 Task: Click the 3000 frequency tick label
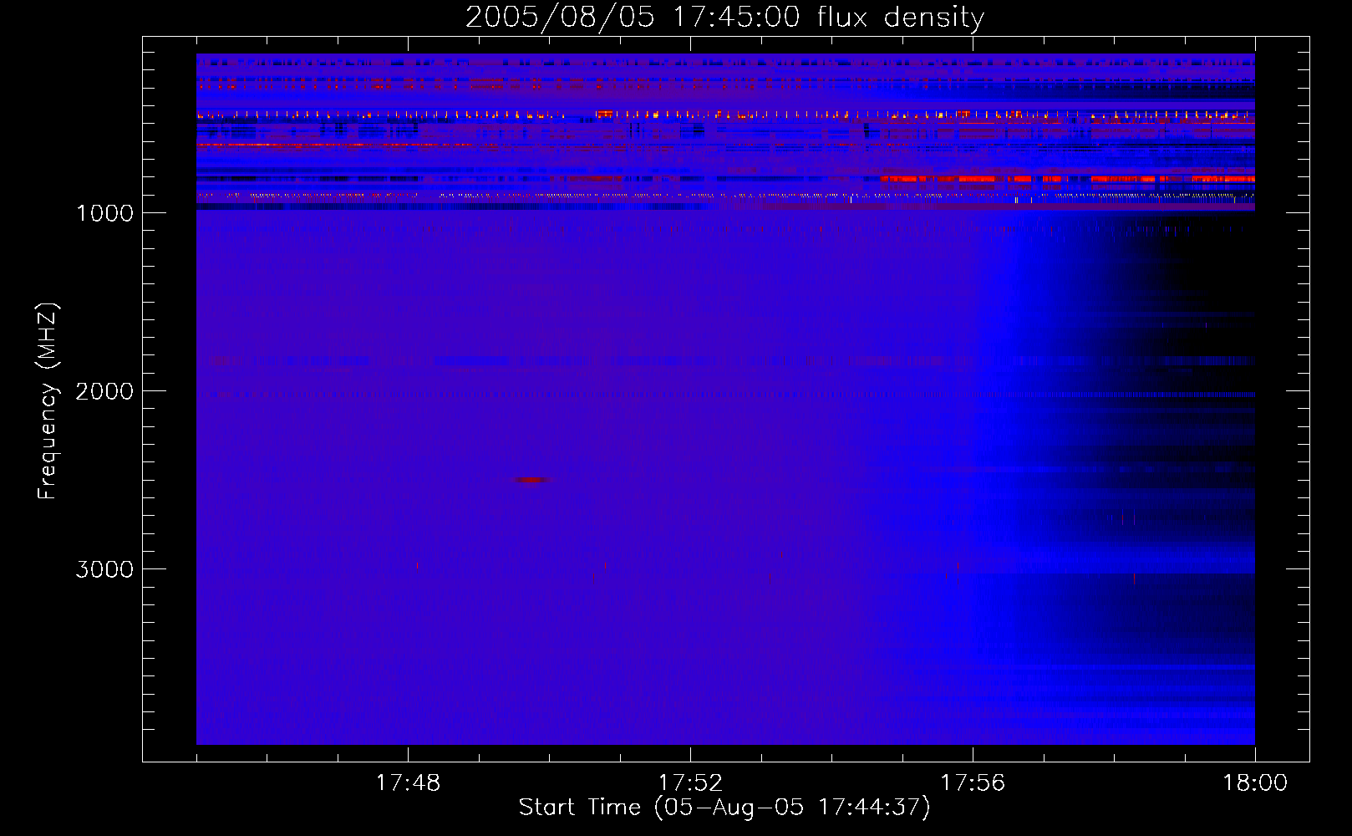pos(104,569)
